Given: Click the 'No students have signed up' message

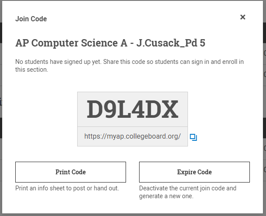Looking at the screenshot, I should coord(130,66).
